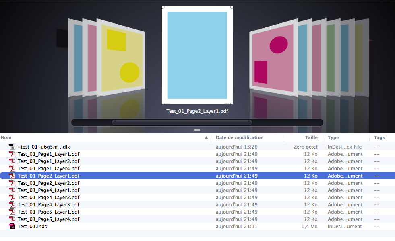Click '1,4 Mo' size value

(x=309, y=227)
